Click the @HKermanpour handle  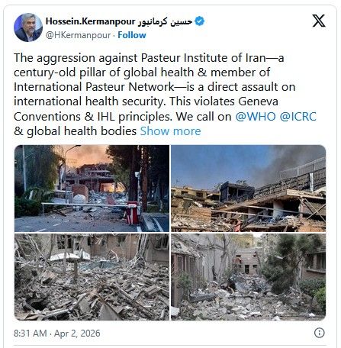(78, 35)
